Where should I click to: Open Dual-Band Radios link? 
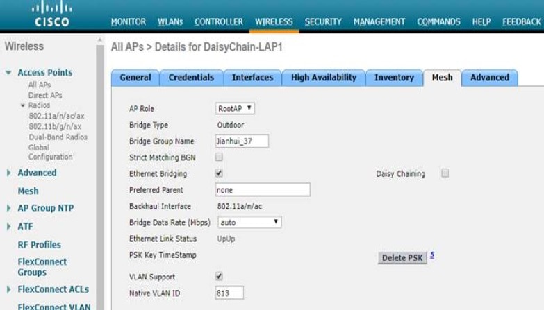click(58, 137)
